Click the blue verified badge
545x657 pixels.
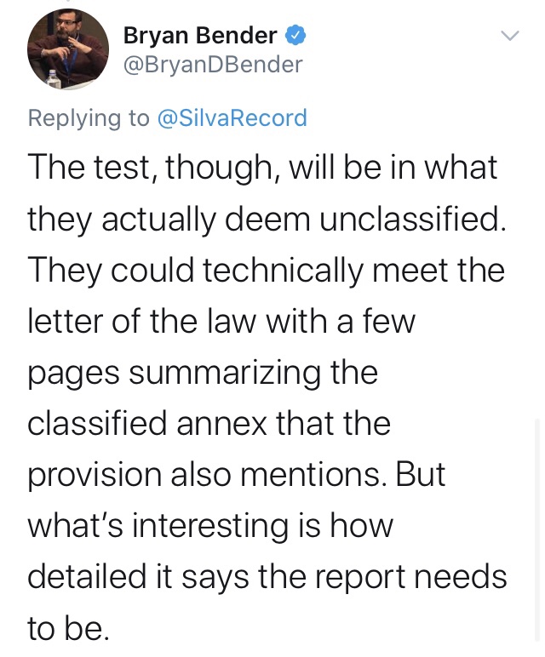pyautogui.click(x=295, y=36)
